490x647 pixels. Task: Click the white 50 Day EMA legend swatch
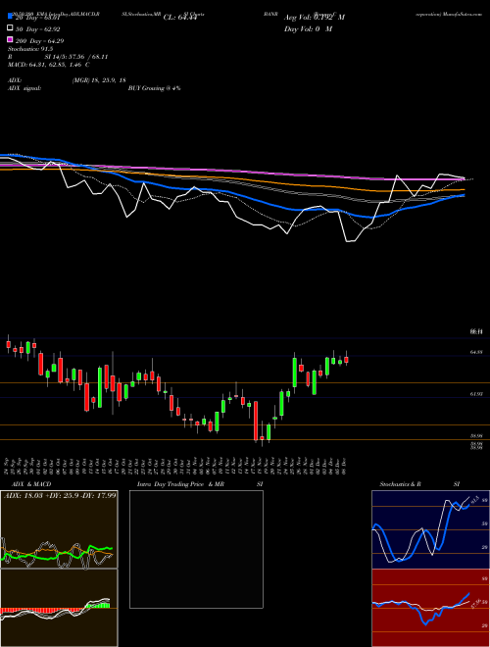11,28
